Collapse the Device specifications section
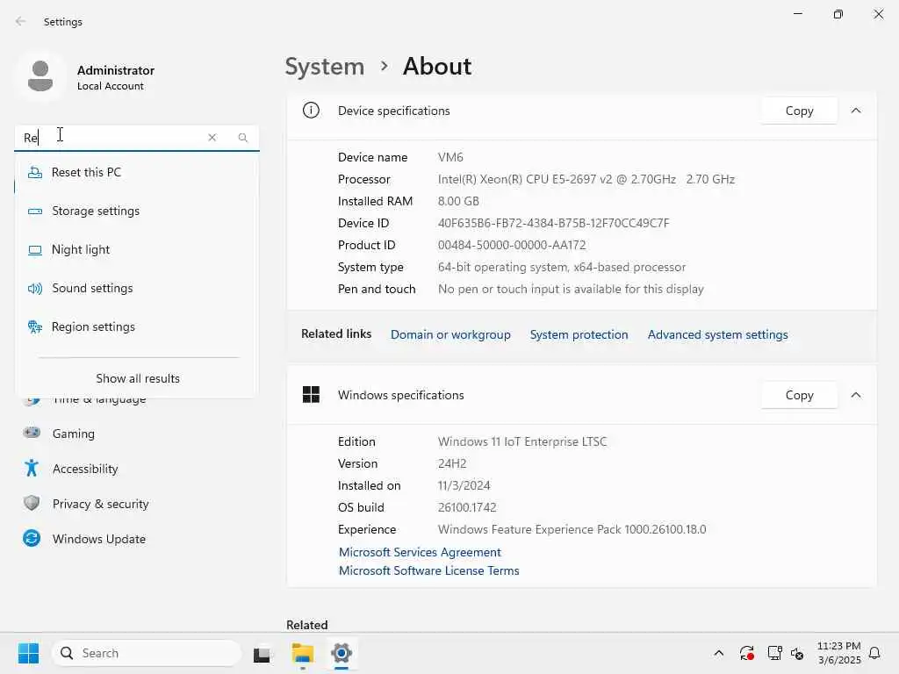The width and height of the screenshot is (899, 674). point(856,111)
